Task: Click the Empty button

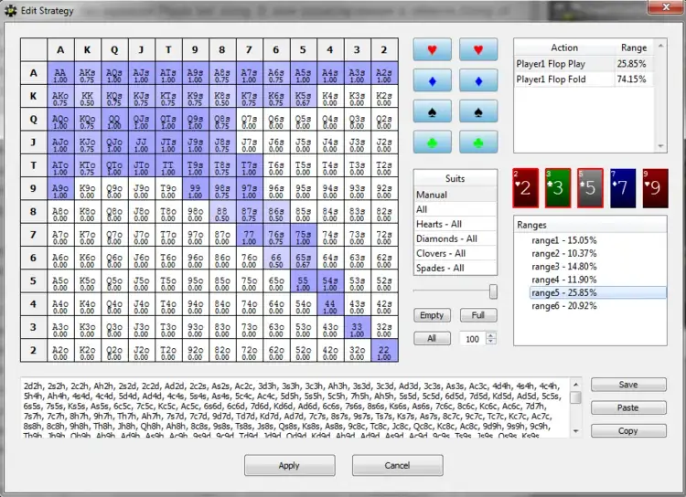Action: coord(432,315)
